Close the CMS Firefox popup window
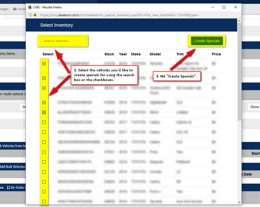260x207 pixels. [x=235, y=7]
